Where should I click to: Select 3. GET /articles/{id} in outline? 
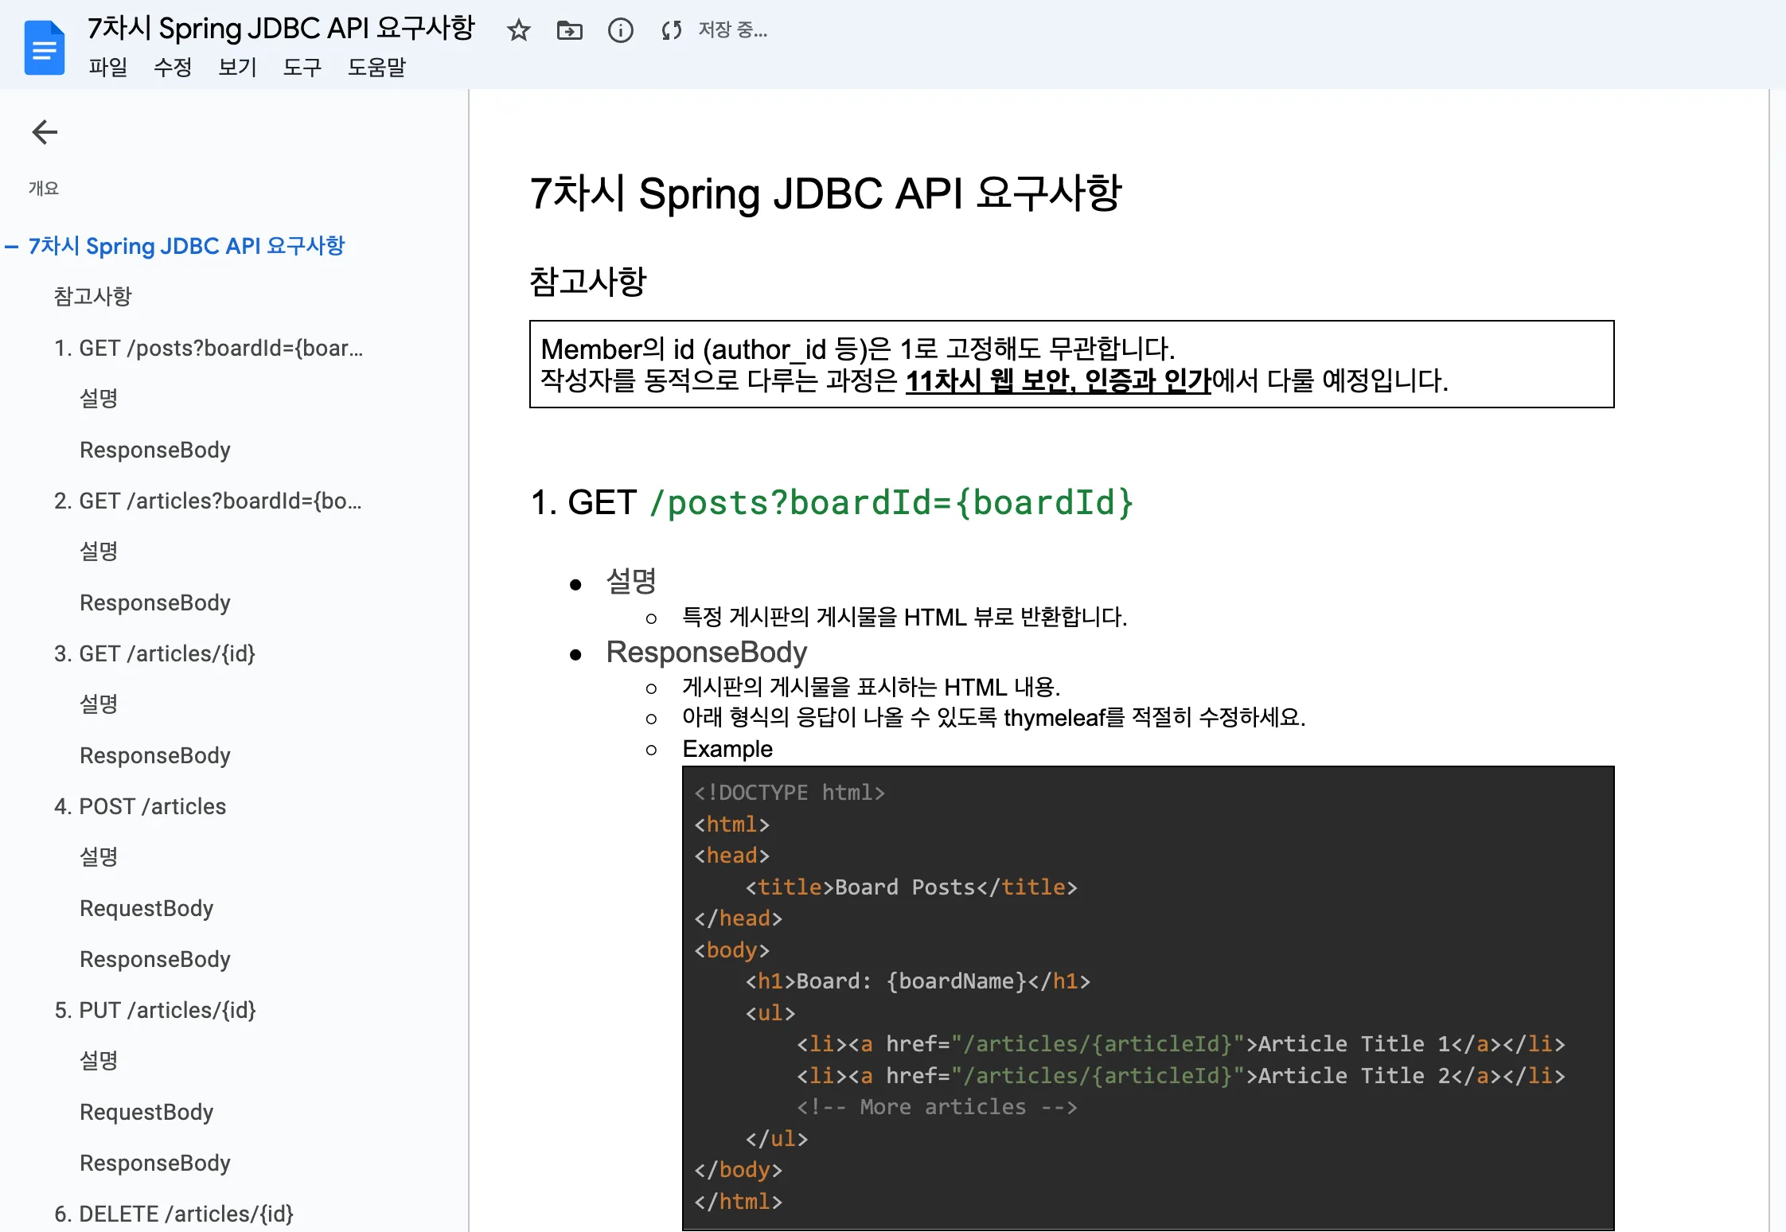pyautogui.click(x=154, y=653)
